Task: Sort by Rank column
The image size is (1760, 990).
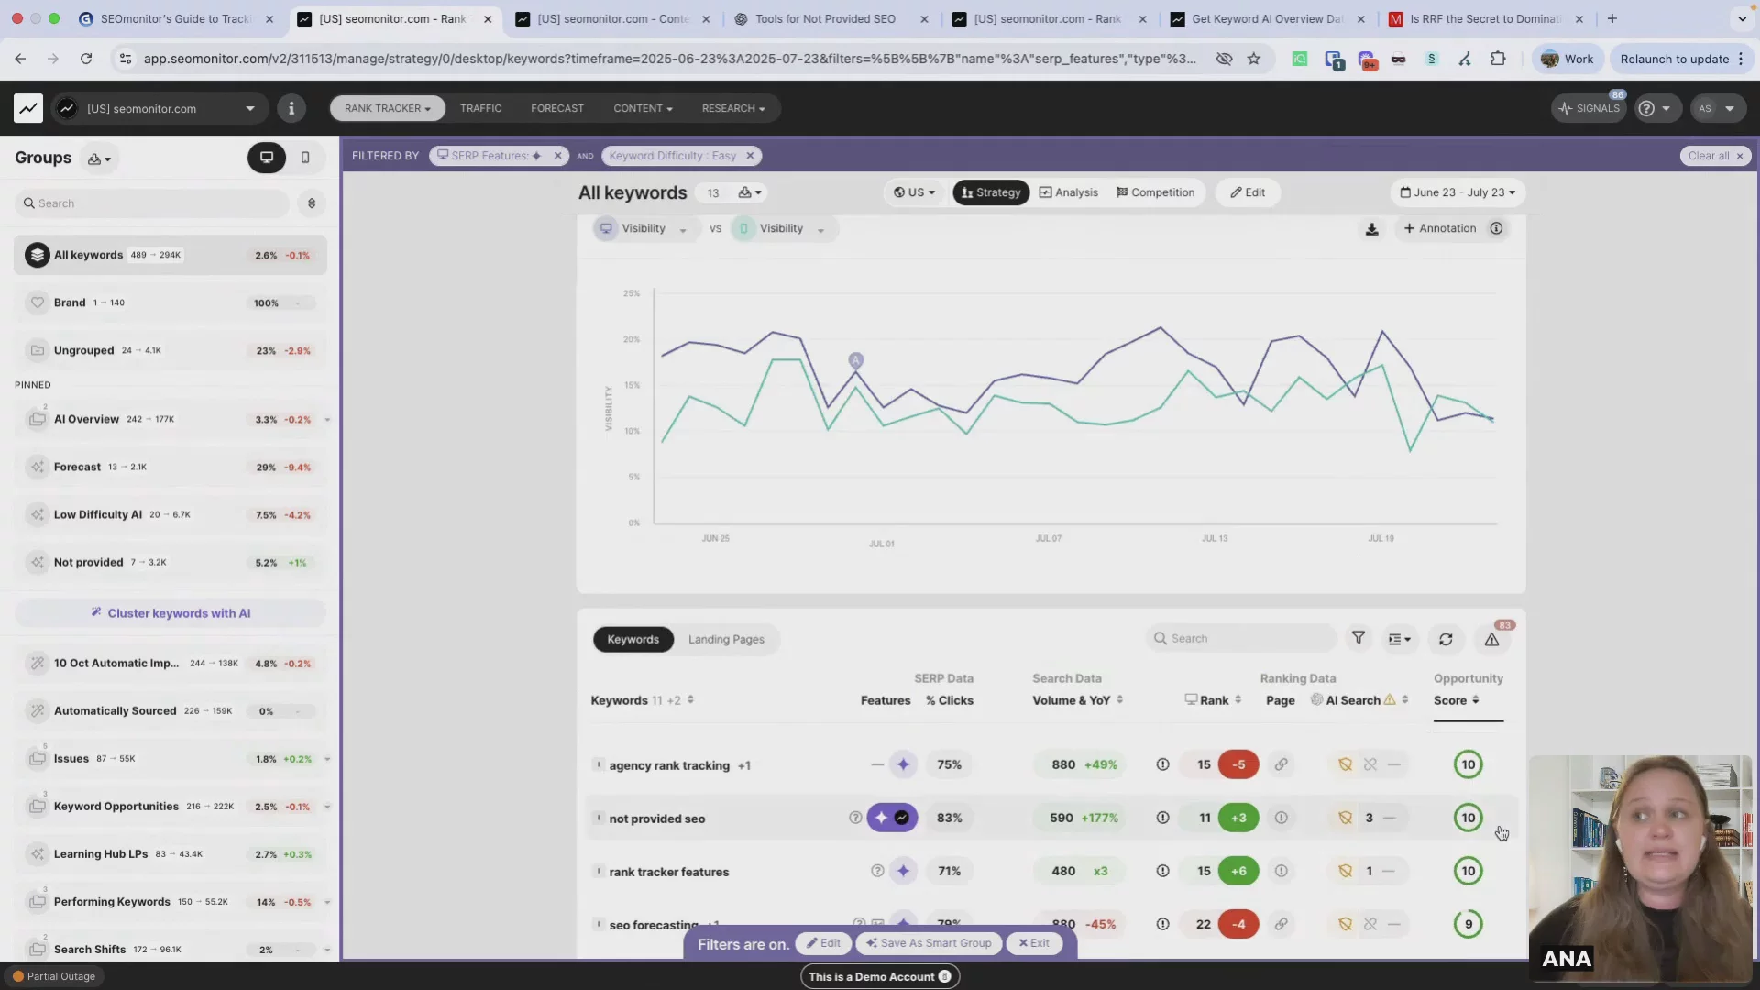Action: click(x=1213, y=700)
